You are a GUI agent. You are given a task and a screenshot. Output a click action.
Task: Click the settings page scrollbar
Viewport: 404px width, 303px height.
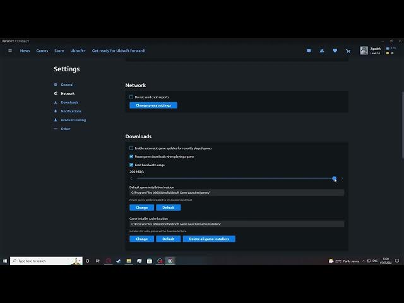(403, 125)
